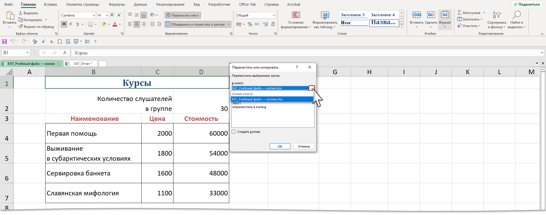The height and width of the screenshot is (215, 546).
Task: Decrease the cell indent
Action: [152, 24]
